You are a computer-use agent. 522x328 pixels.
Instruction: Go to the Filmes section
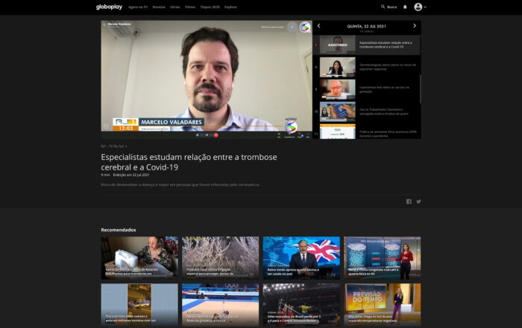(x=190, y=7)
